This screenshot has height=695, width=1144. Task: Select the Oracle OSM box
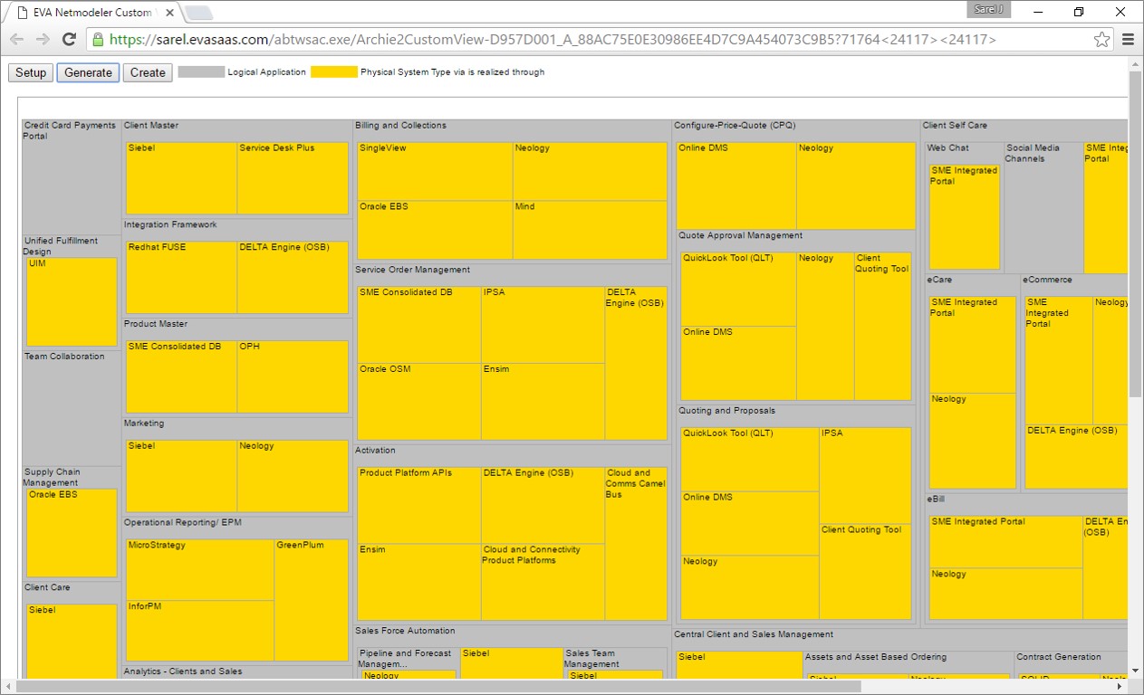pyautogui.click(x=419, y=402)
